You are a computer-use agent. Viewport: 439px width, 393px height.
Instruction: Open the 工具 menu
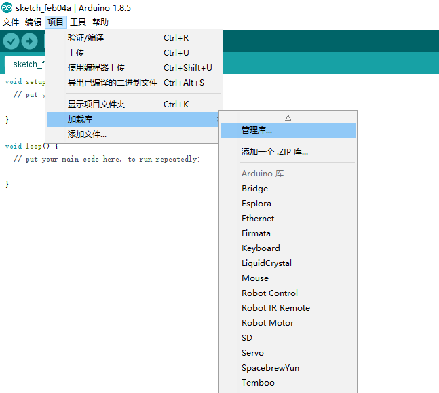[78, 22]
